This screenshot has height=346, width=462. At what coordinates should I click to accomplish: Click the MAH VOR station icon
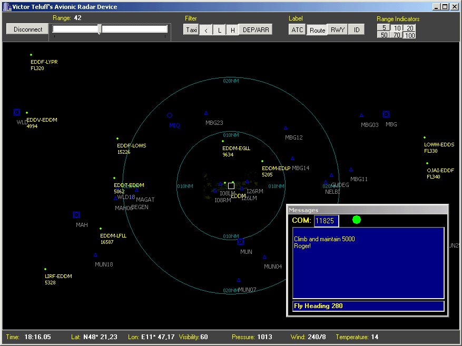[76, 215]
